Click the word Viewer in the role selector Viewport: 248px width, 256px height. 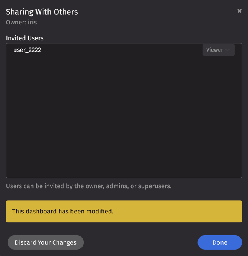point(214,50)
